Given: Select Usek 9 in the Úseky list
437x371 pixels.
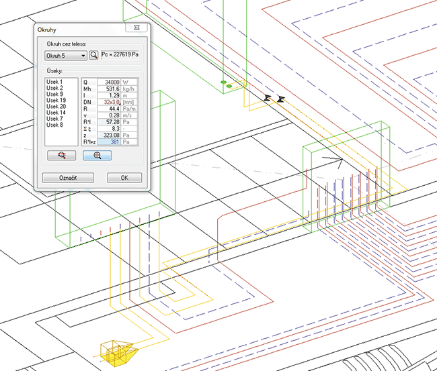Looking at the screenshot, I should click(54, 94).
